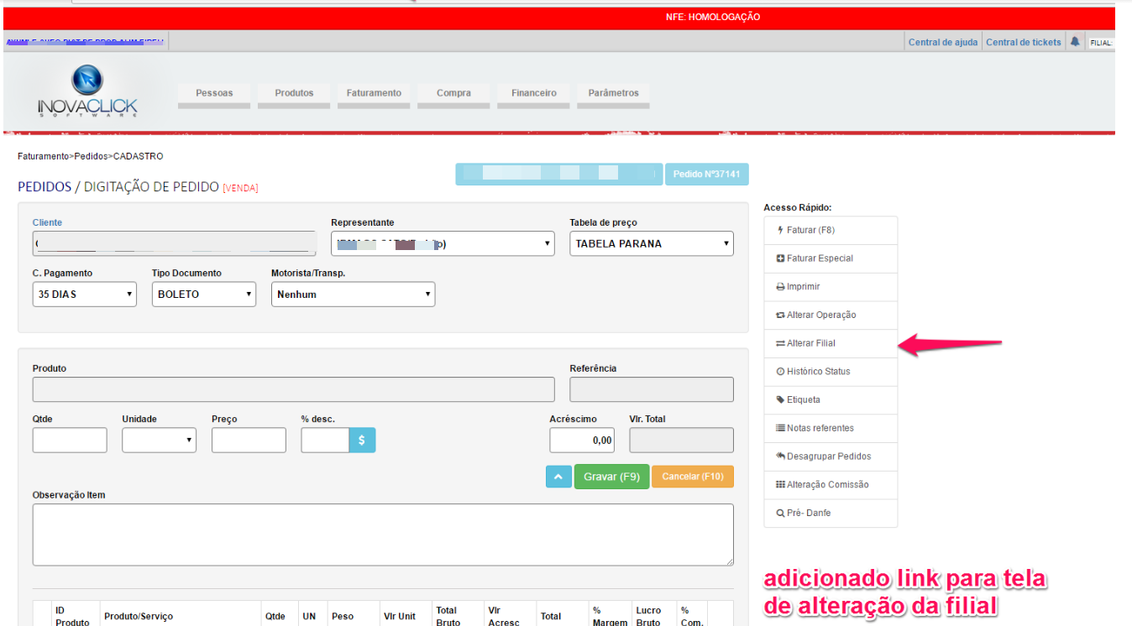Click Imprimir printer option
Screen dimensions: 1132x626
click(830, 287)
